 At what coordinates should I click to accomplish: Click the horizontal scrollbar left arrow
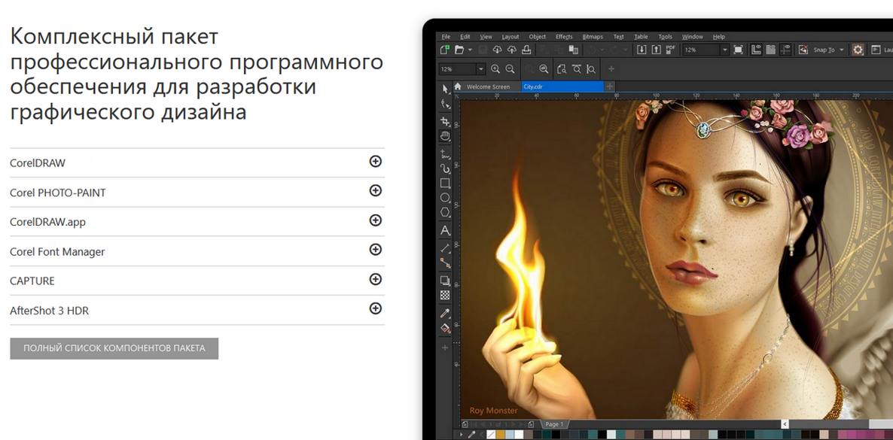pyautogui.click(x=785, y=424)
